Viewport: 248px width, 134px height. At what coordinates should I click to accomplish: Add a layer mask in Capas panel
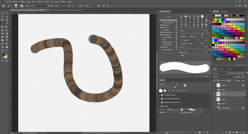point(230,132)
